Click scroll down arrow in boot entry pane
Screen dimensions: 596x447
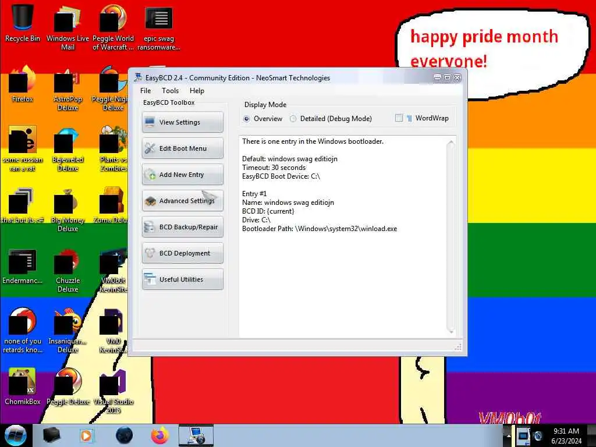[451, 331]
